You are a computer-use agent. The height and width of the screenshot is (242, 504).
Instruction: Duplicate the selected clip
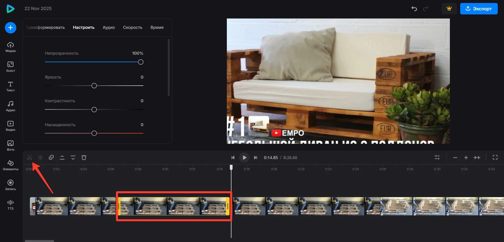51,157
